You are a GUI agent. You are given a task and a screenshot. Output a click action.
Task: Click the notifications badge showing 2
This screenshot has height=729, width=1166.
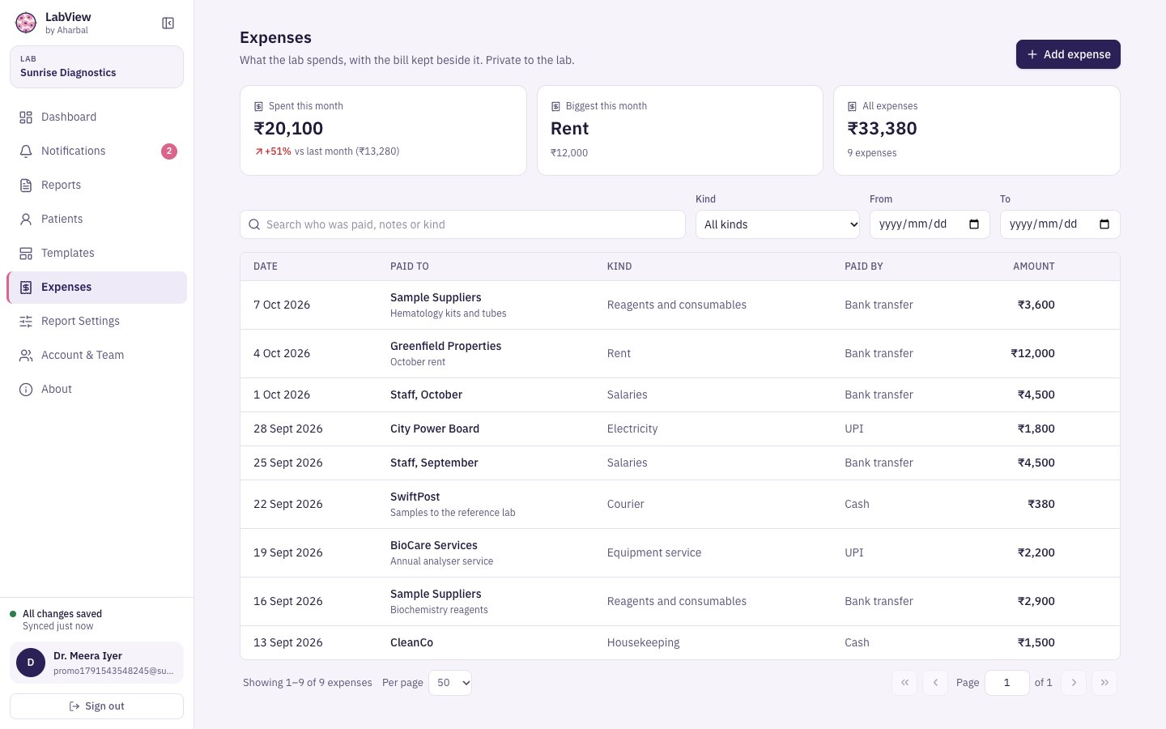(168, 151)
